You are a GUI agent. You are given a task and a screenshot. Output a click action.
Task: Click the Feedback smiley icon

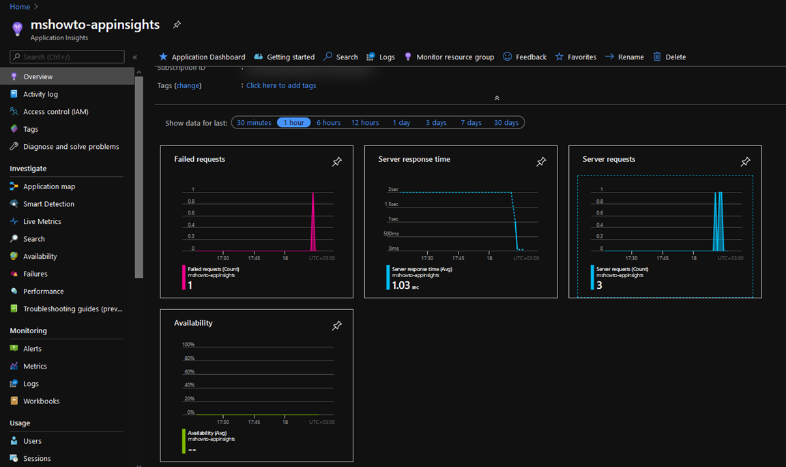click(x=508, y=57)
